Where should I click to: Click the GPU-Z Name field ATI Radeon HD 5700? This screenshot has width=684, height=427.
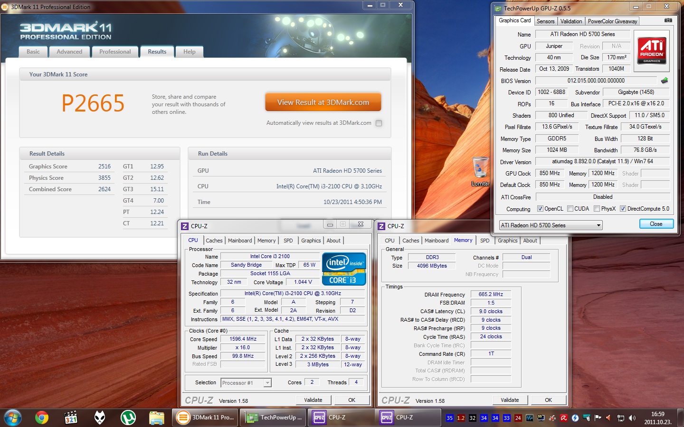coord(582,34)
